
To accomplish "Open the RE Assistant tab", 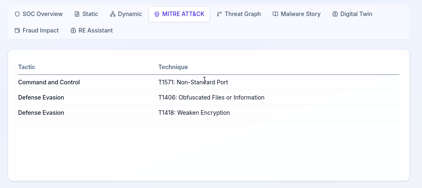I will tap(91, 30).
